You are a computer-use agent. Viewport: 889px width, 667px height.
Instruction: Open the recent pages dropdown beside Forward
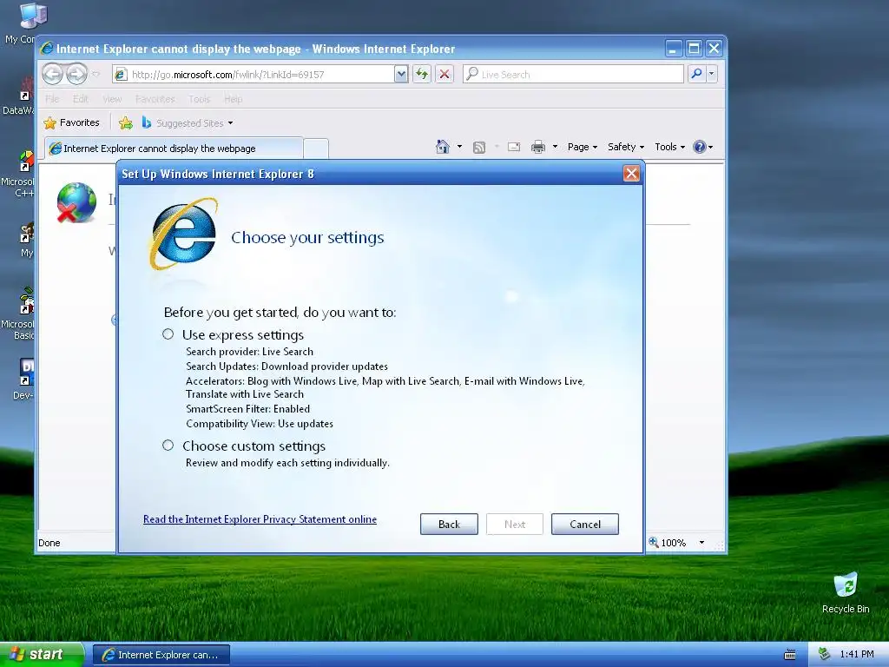tap(95, 74)
